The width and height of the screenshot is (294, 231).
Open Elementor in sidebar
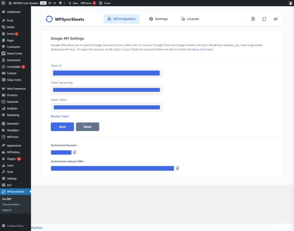coord(16,124)
